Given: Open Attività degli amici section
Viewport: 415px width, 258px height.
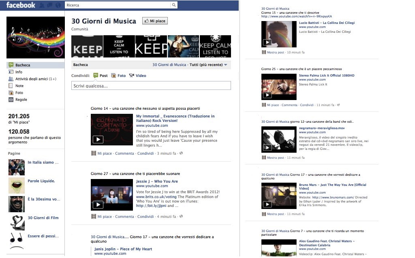Looking at the screenshot, I should coord(36,79).
